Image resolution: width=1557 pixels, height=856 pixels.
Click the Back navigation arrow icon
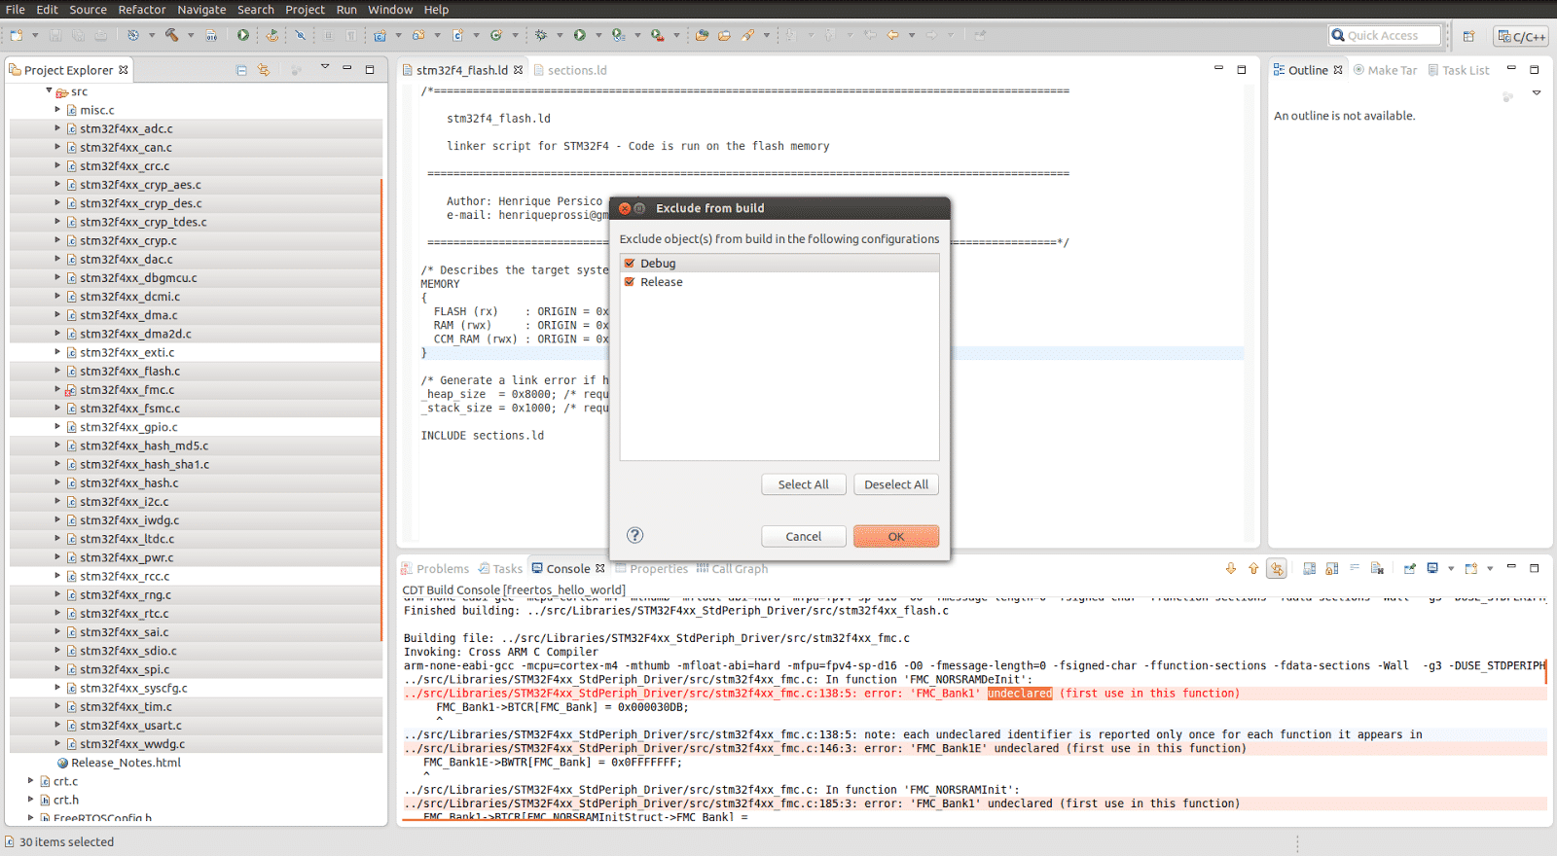pyautogui.click(x=892, y=35)
